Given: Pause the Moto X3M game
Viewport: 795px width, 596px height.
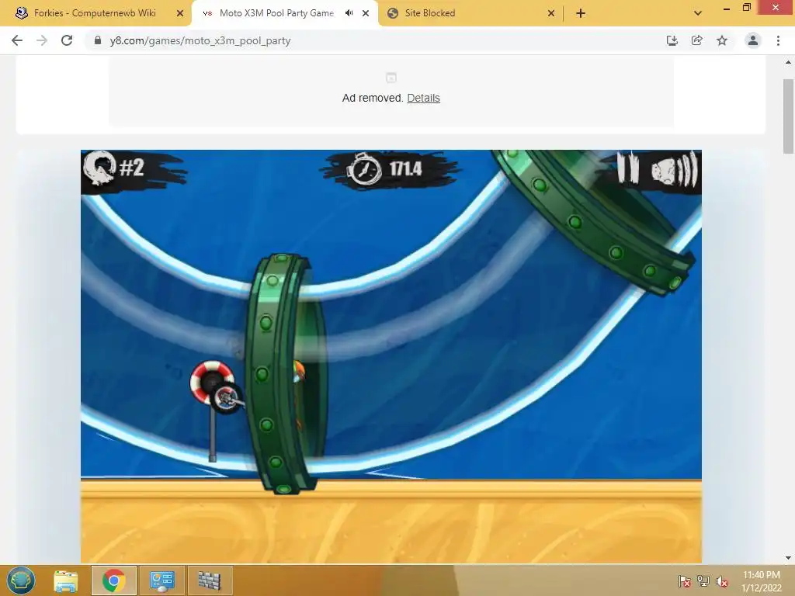Looking at the screenshot, I should coord(627,168).
